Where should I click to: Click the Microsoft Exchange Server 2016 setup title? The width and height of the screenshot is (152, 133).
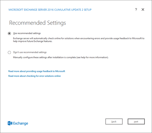[50, 10]
